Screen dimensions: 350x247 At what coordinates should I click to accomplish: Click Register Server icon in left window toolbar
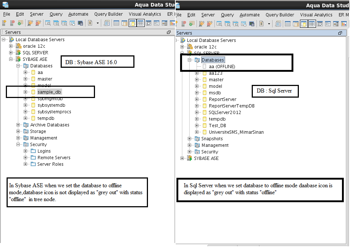[x=4, y=23]
